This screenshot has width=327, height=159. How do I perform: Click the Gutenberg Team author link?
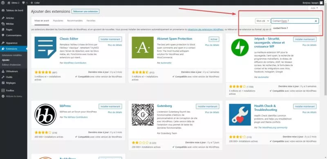tap(169, 133)
